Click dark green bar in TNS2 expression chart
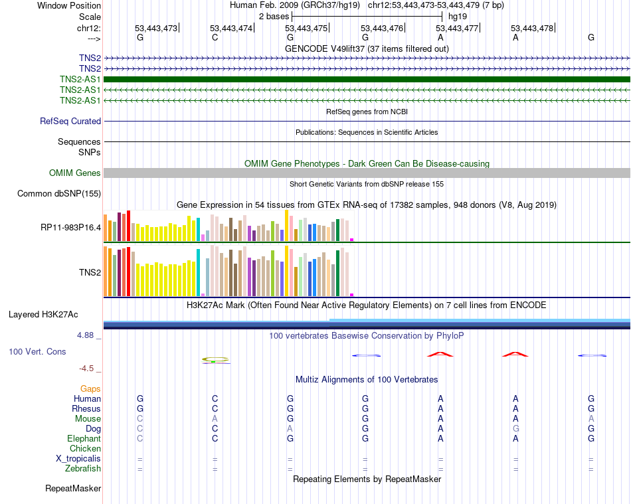This screenshot has width=631, height=504. [337, 273]
